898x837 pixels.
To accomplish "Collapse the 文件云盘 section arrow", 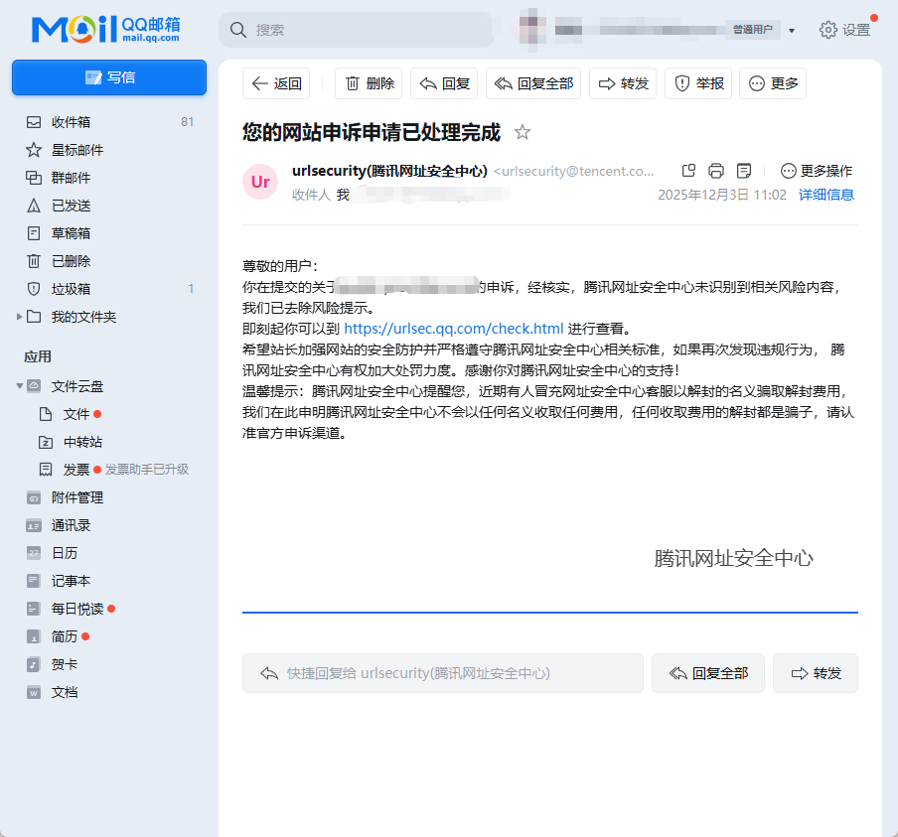I will (x=20, y=386).
